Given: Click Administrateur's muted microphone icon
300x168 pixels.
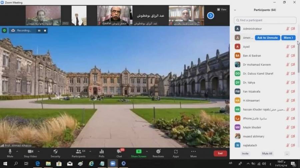Looking at the screenshot, I should pyautogui.click(x=288, y=29).
